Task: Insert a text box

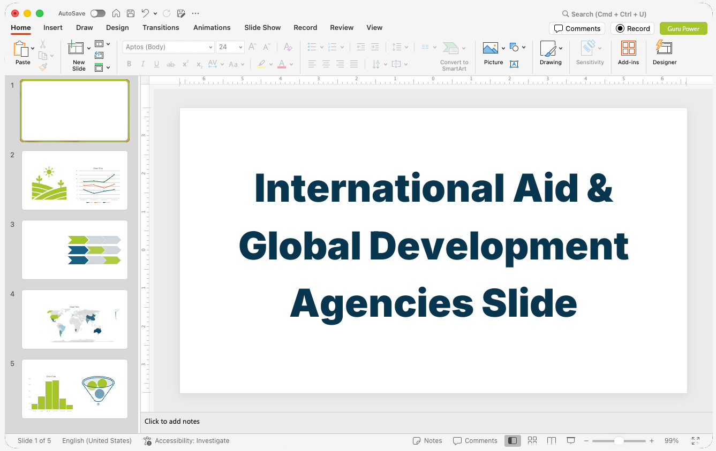Action: (514, 64)
